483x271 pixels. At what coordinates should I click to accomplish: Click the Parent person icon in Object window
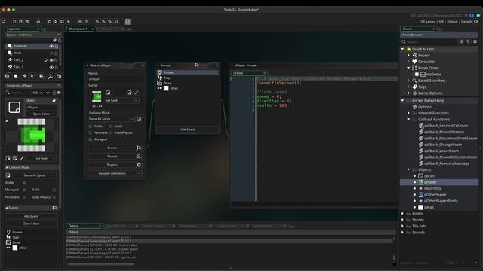tap(139, 157)
